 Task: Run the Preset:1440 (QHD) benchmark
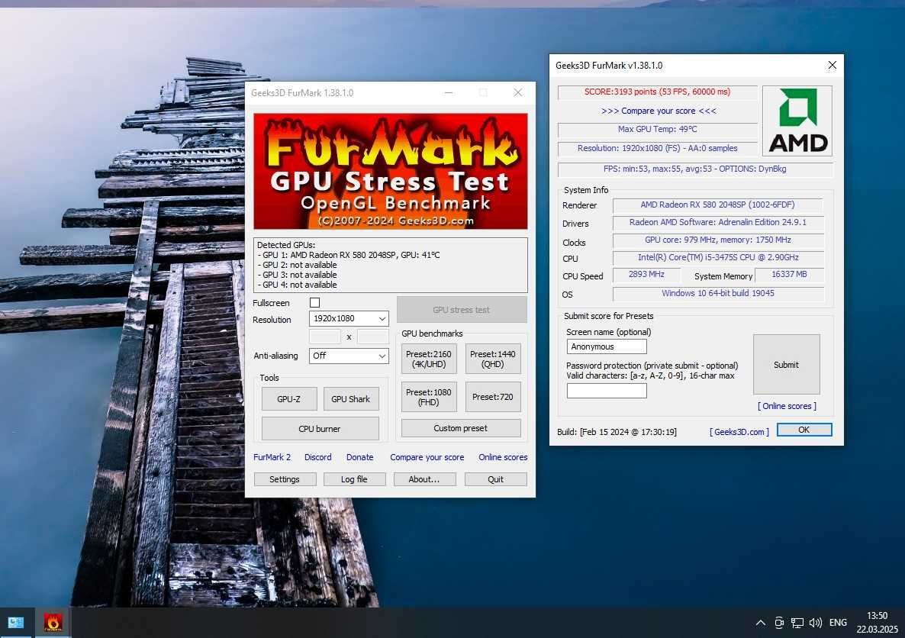[493, 359]
